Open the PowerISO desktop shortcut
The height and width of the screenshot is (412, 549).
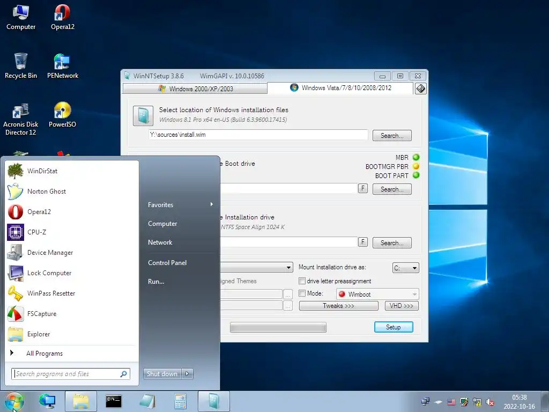tap(62, 115)
